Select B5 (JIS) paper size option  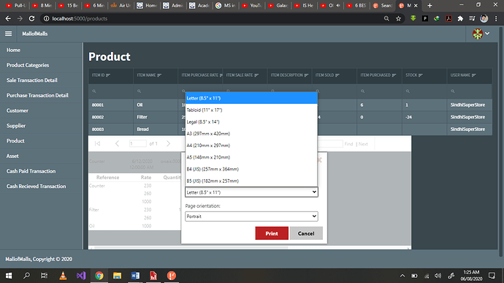[x=251, y=181]
